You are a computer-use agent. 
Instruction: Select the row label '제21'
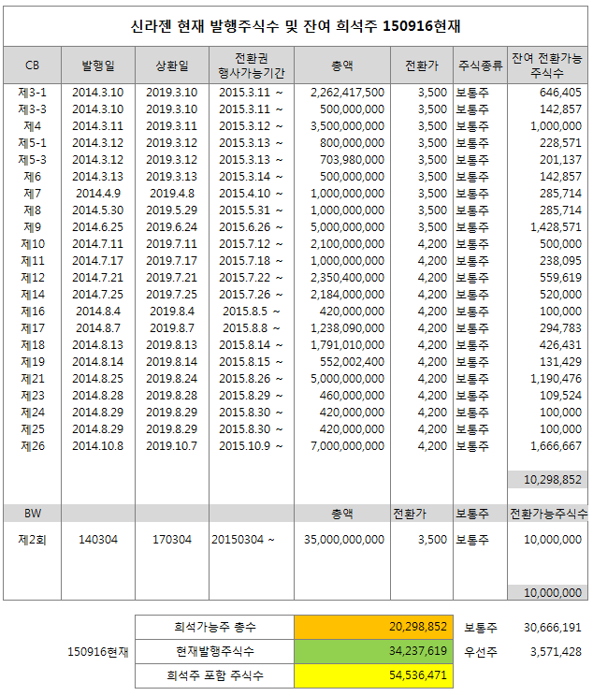click(33, 379)
